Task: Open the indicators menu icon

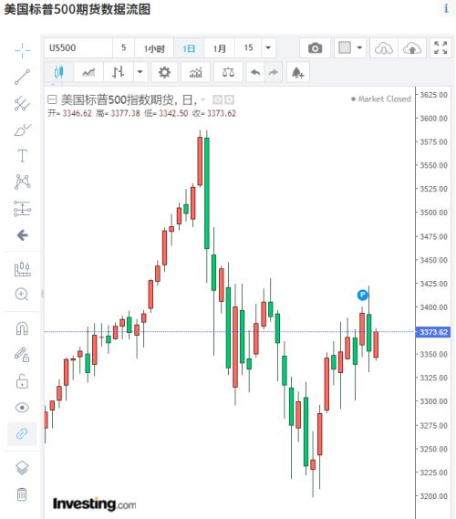Action: tap(195, 72)
